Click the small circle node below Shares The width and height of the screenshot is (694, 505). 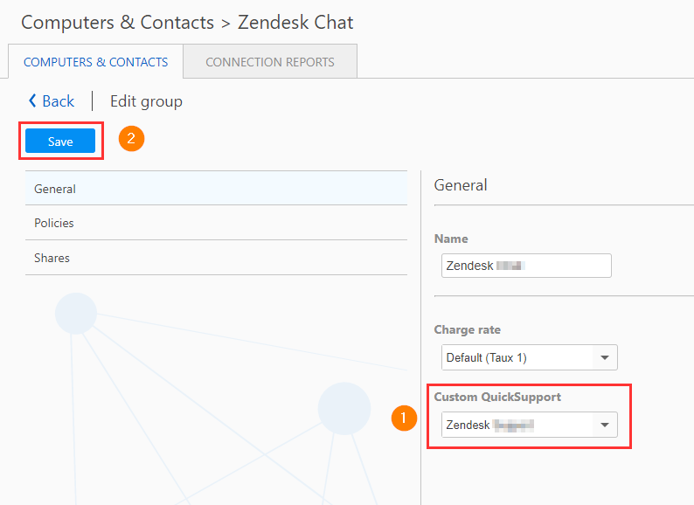(76, 313)
